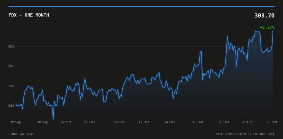
Task: Click the FINANCIAL NEWS footer text
Action: 21,134
